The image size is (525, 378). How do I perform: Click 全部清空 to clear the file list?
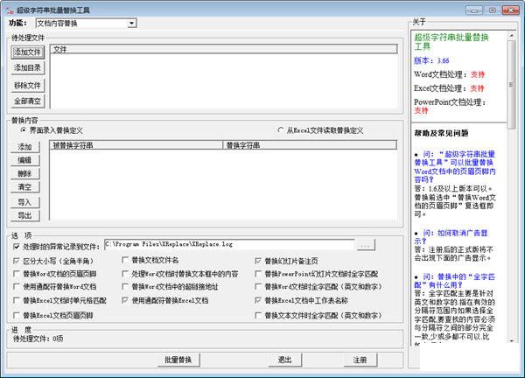pyautogui.click(x=27, y=101)
